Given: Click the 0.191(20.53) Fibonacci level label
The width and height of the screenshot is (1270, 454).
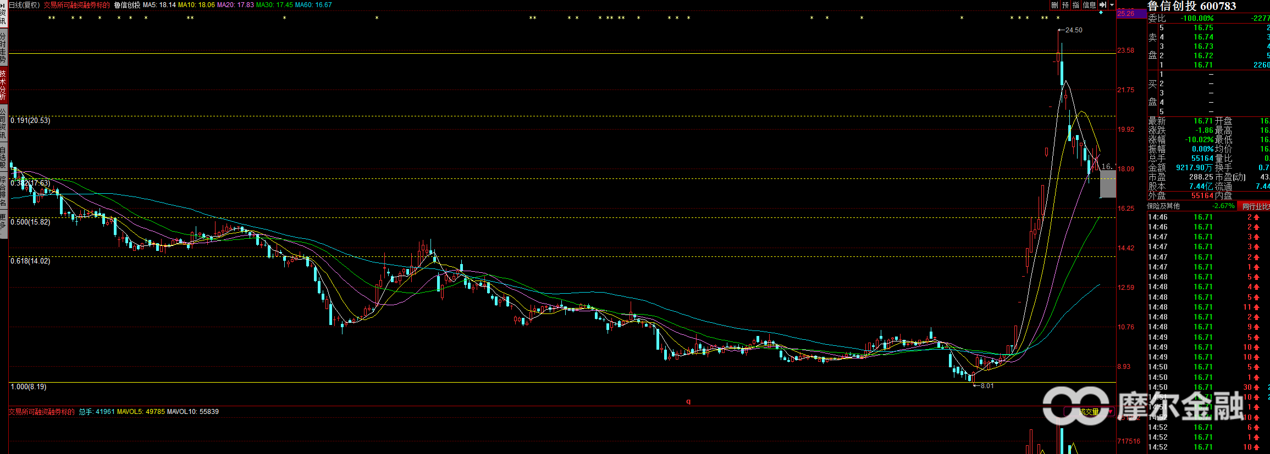Looking at the screenshot, I should coord(30,120).
